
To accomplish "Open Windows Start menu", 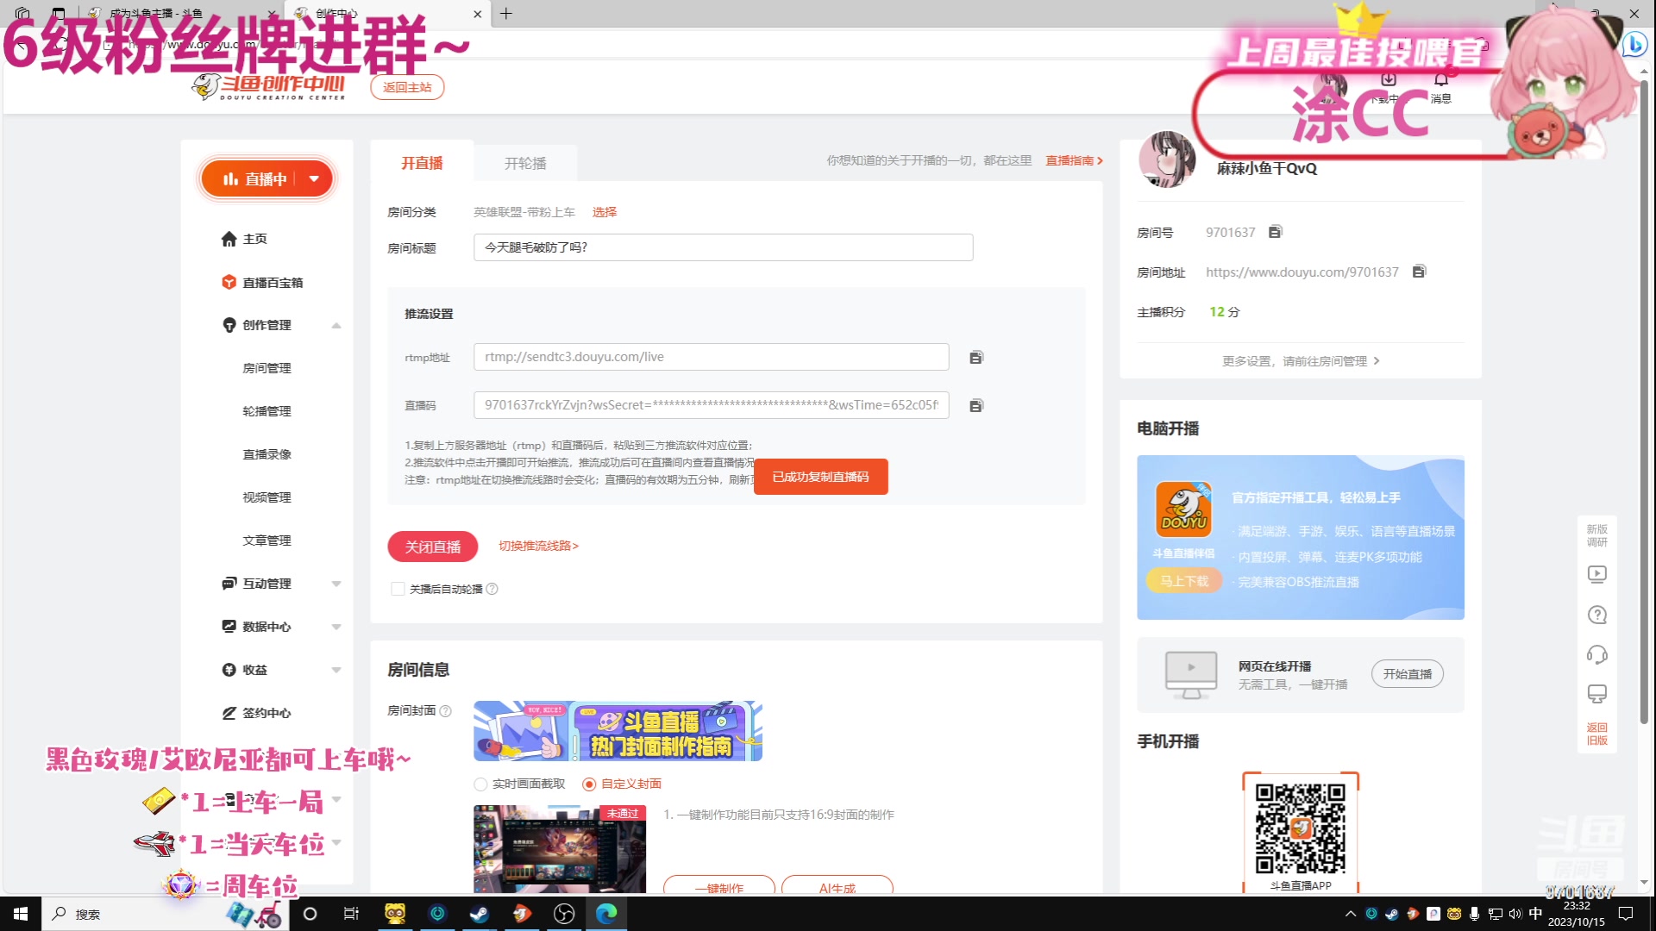I will [21, 914].
